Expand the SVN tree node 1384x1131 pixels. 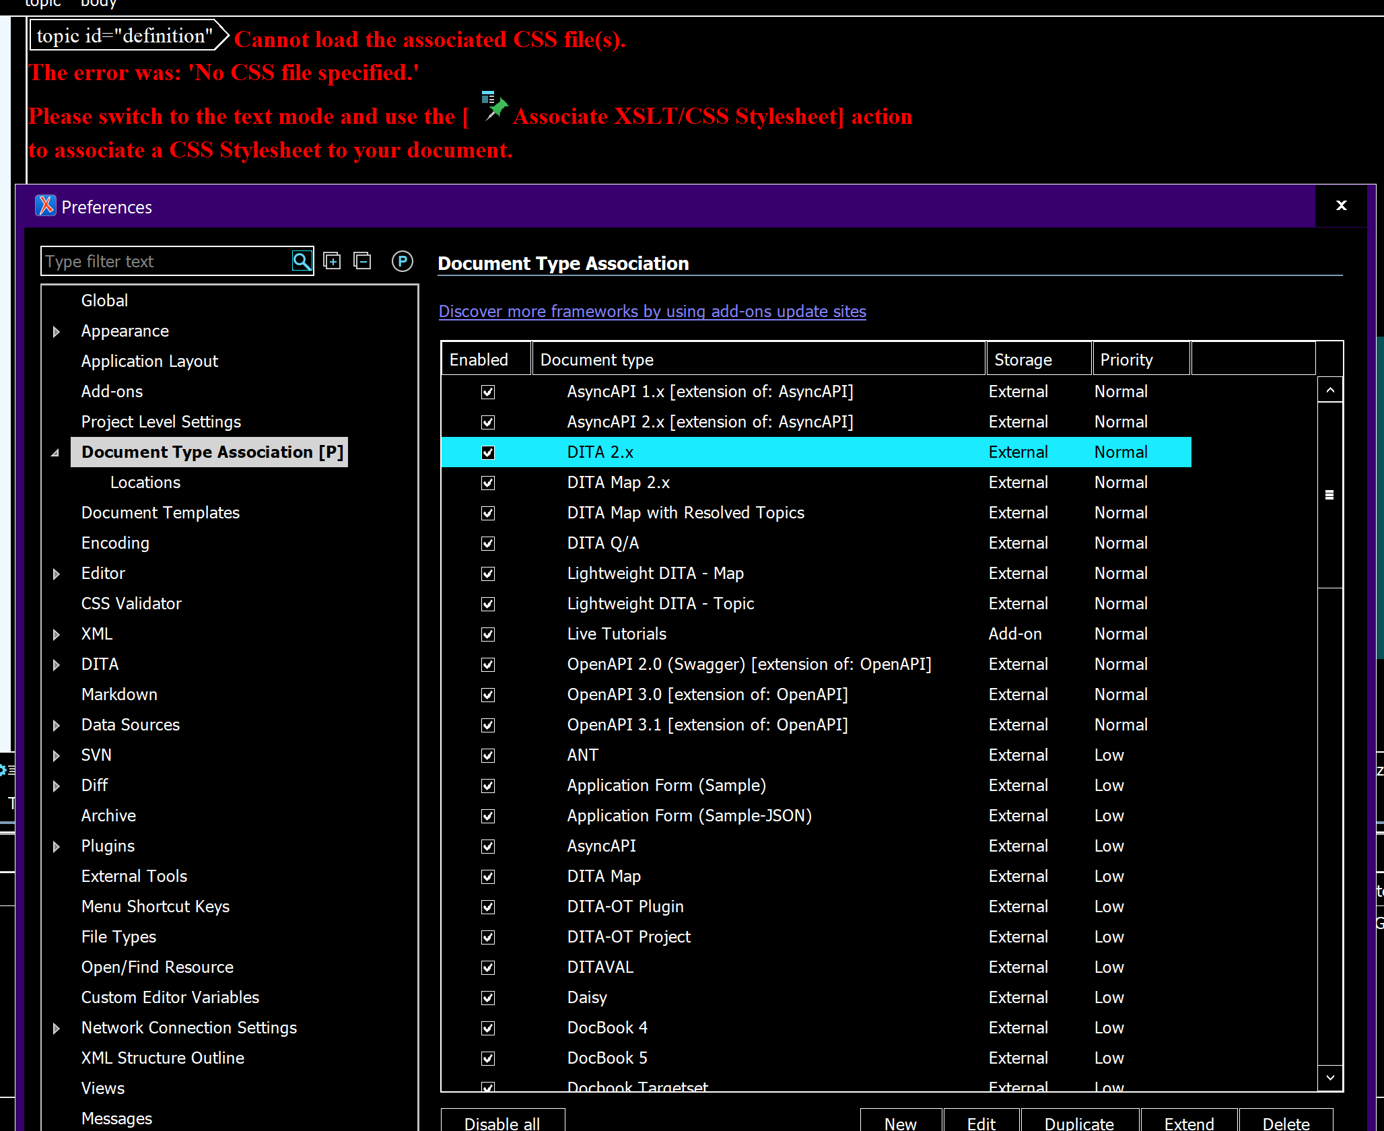coord(57,755)
